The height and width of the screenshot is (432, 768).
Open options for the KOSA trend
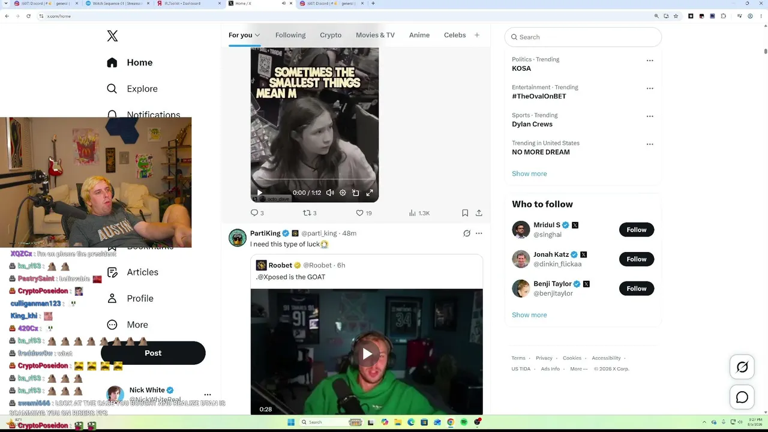tap(650, 61)
